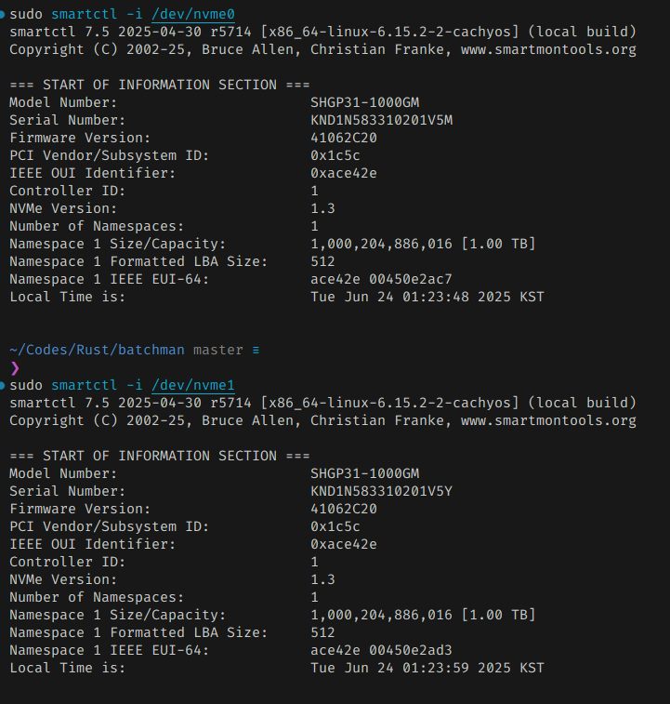This screenshot has height=704, width=670.
Task: Click the blue command marker beside the nvme0 command
Action: 3,14
